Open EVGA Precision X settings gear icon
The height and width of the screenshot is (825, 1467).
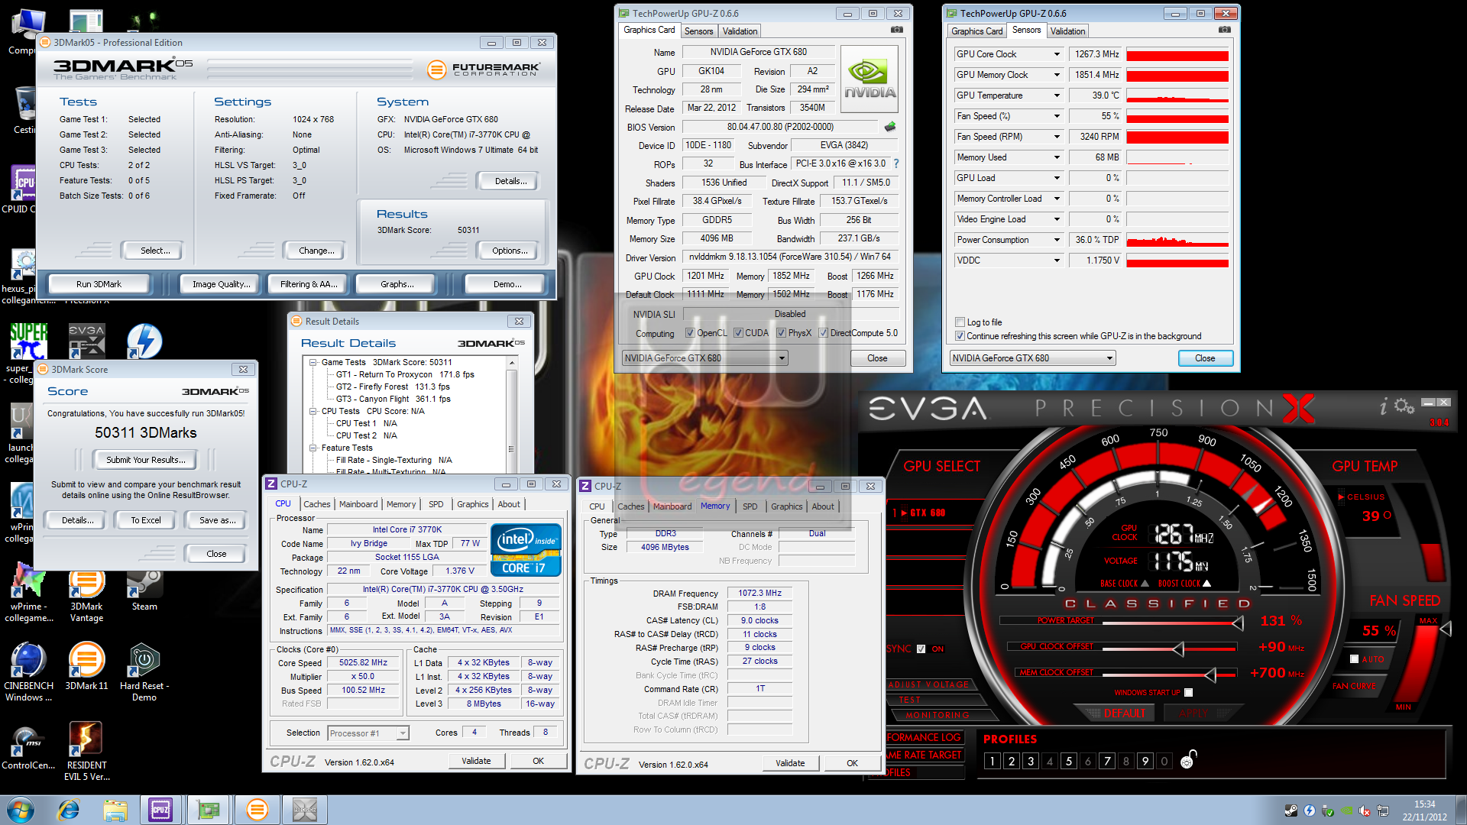pyautogui.click(x=1404, y=406)
